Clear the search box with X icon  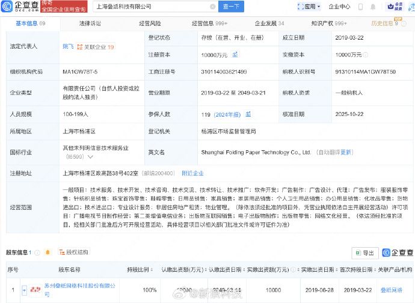click(212, 7)
